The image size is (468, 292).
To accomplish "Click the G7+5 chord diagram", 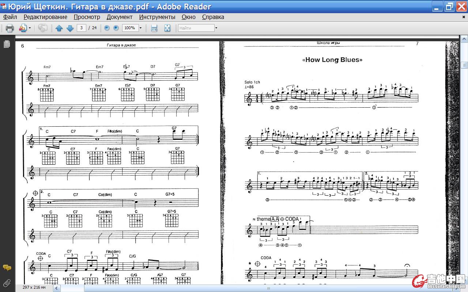I will (x=171, y=220).
